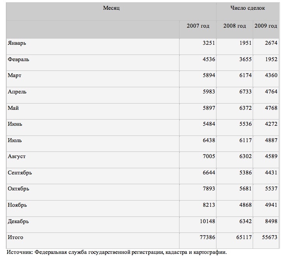Click the total value 77386
This screenshot has width=292, height=257.
pyautogui.click(x=206, y=237)
